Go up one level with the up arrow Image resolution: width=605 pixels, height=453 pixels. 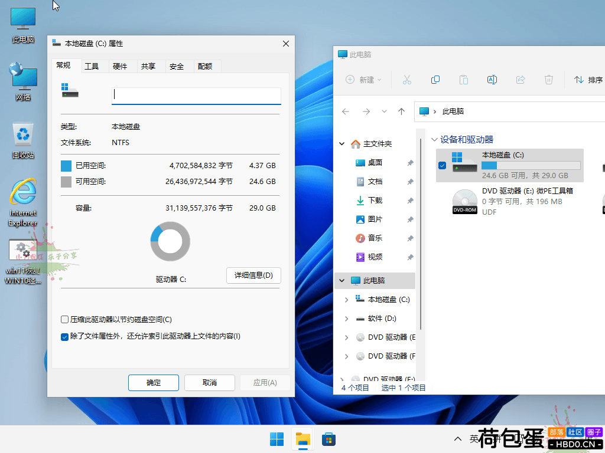coord(401,111)
